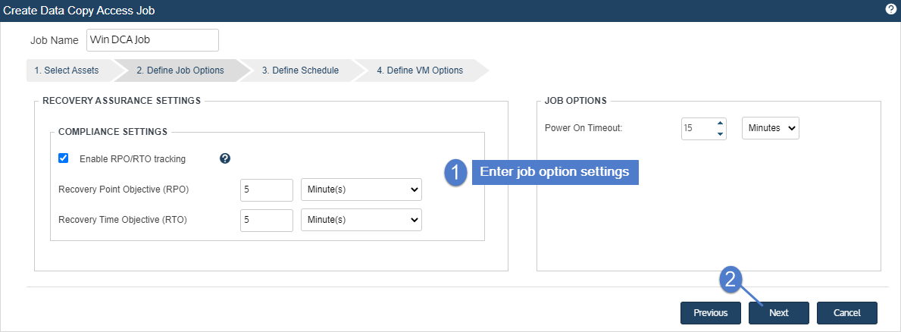Screen dimensions: 901x332
Task: Open the Recovery Point Objective units dropdown
Action: coord(361,189)
